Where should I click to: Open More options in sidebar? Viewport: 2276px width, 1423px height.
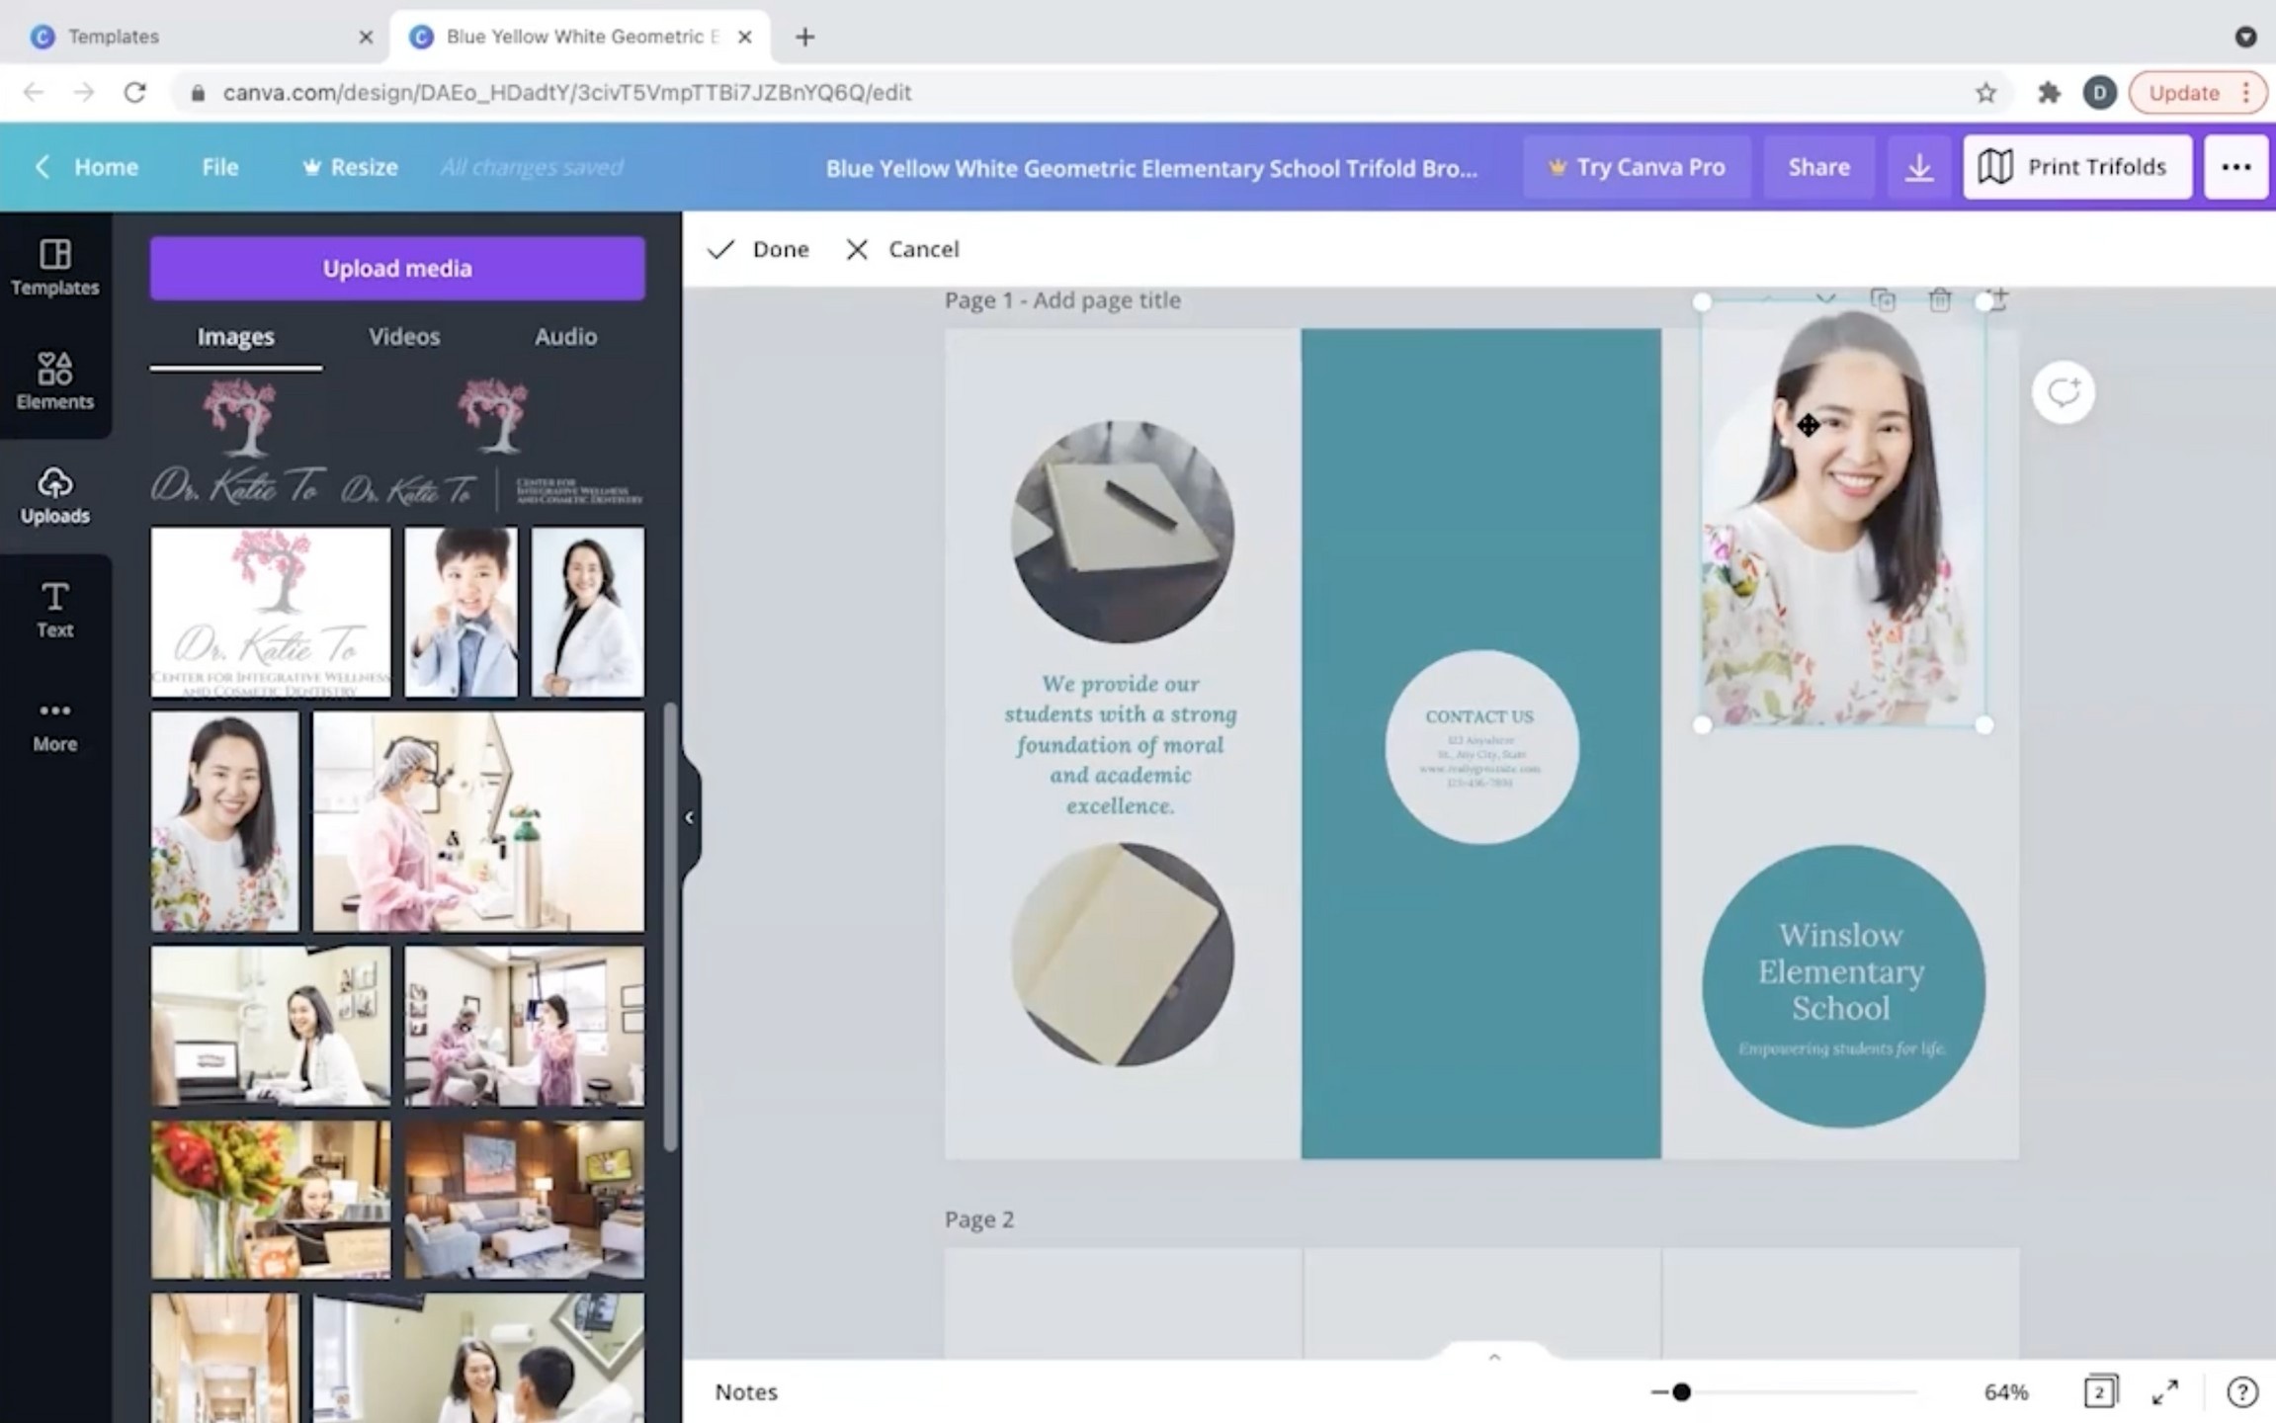[x=54, y=724]
